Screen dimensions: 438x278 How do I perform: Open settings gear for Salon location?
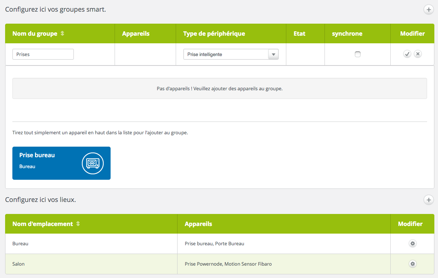[412, 264]
